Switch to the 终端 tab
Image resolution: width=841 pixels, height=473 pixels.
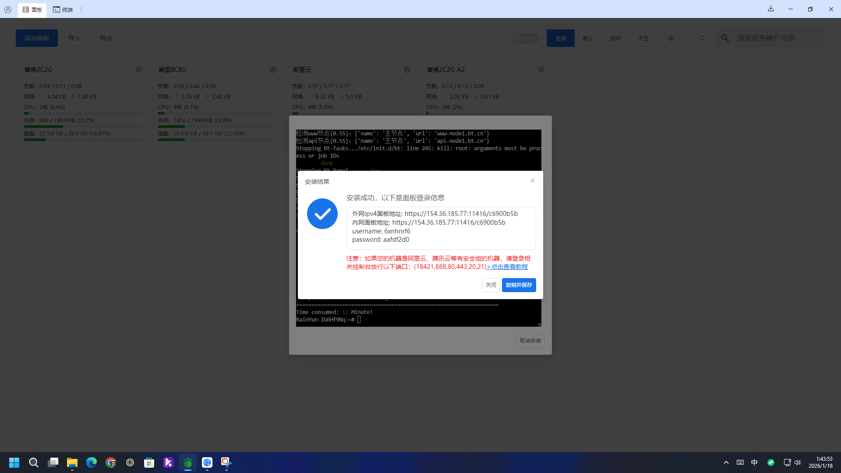[63, 10]
